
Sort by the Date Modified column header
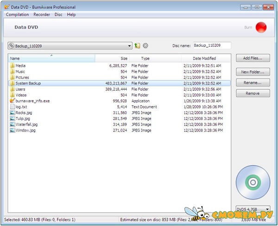206,58
